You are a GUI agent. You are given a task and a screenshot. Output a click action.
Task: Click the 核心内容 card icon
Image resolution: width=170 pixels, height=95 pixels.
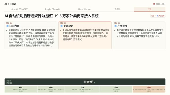pos(7,26)
